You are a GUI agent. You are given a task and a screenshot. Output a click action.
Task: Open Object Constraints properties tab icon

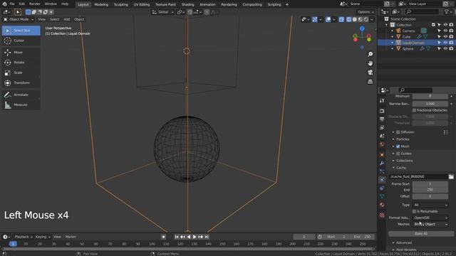click(x=382, y=188)
